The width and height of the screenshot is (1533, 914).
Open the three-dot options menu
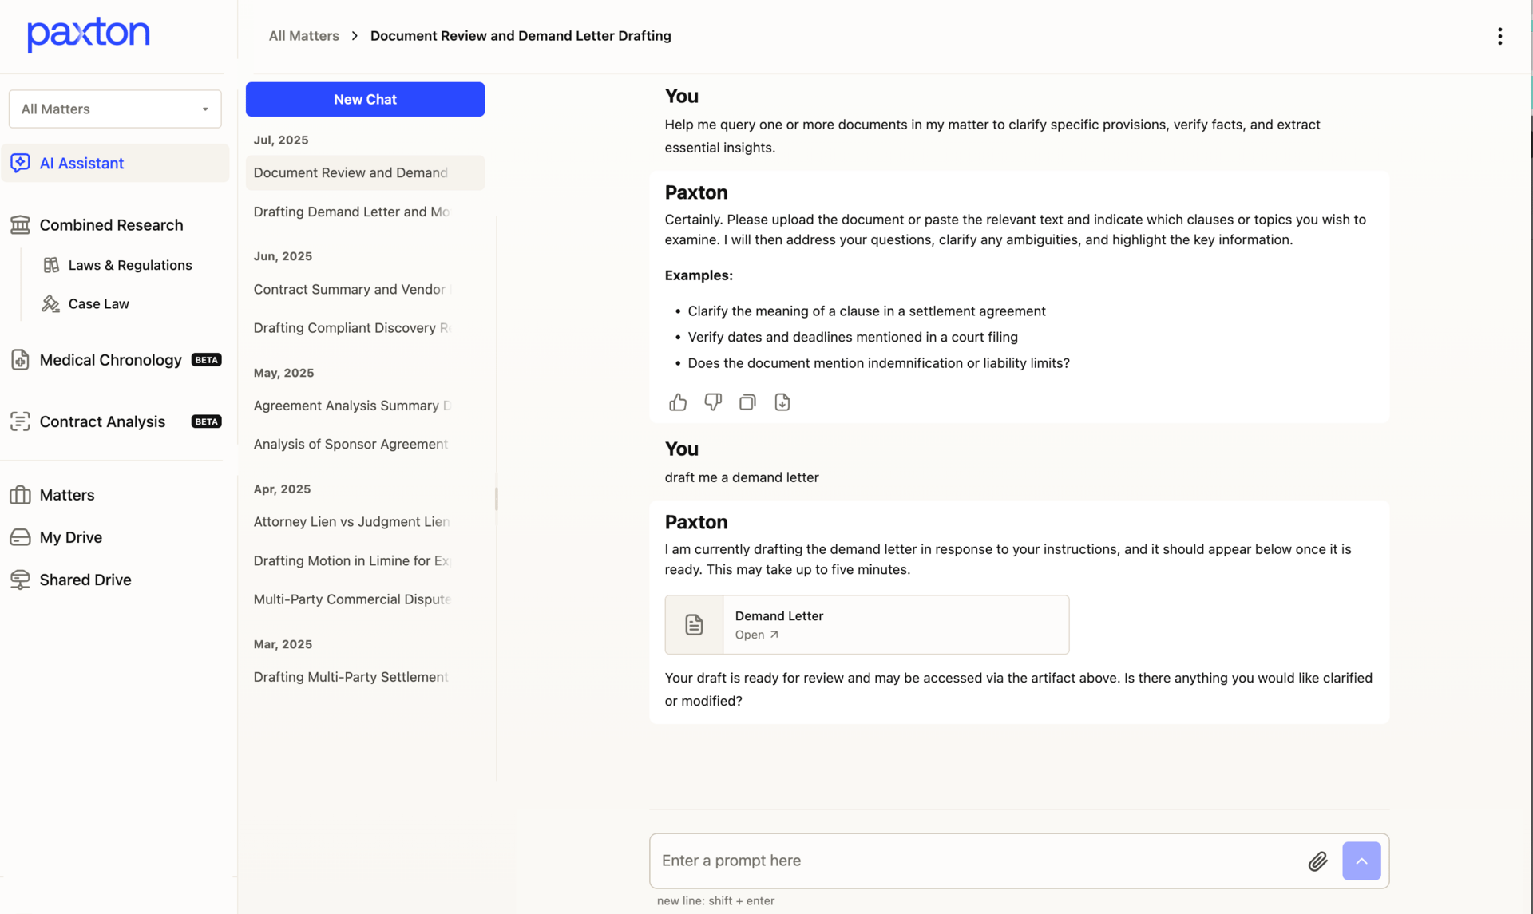click(x=1499, y=36)
